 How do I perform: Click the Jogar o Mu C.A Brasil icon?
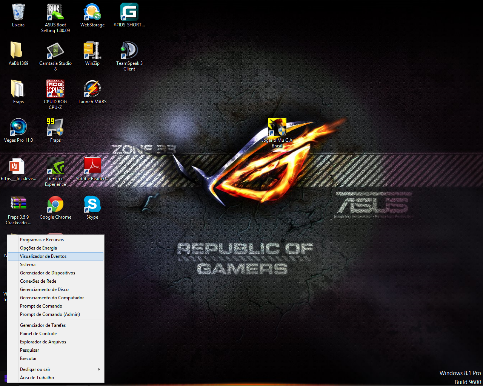(277, 128)
